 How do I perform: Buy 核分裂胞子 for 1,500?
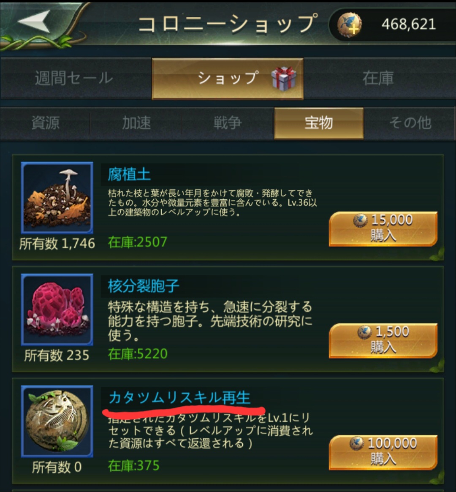tap(383, 340)
